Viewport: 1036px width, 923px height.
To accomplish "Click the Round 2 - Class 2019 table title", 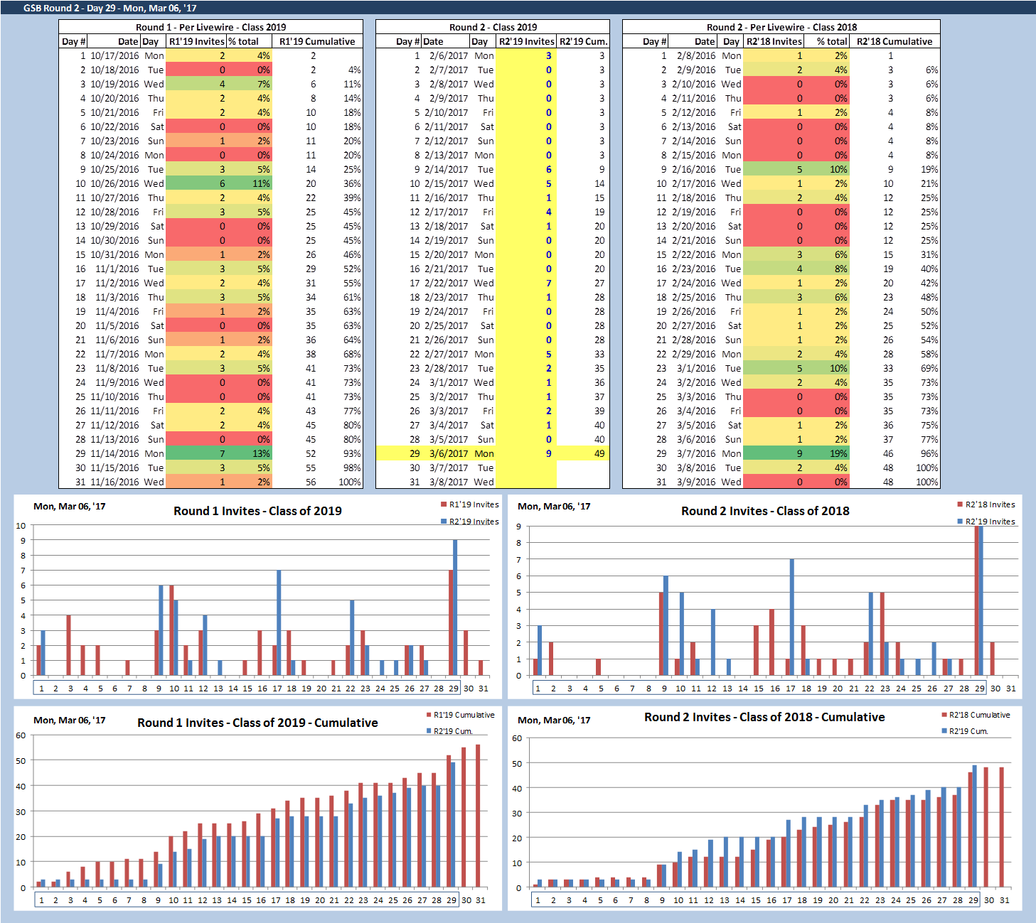I will click(x=493, y=27).
